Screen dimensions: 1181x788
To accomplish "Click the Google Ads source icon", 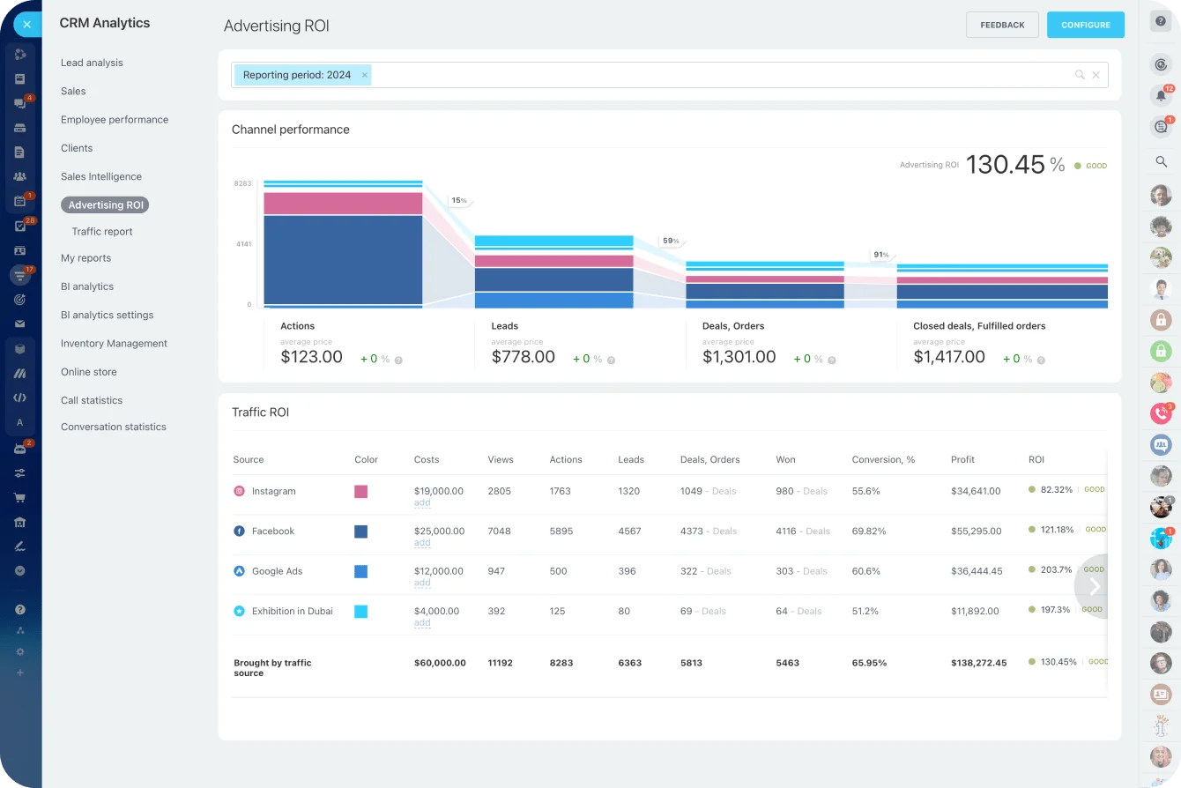I will 239,570.
